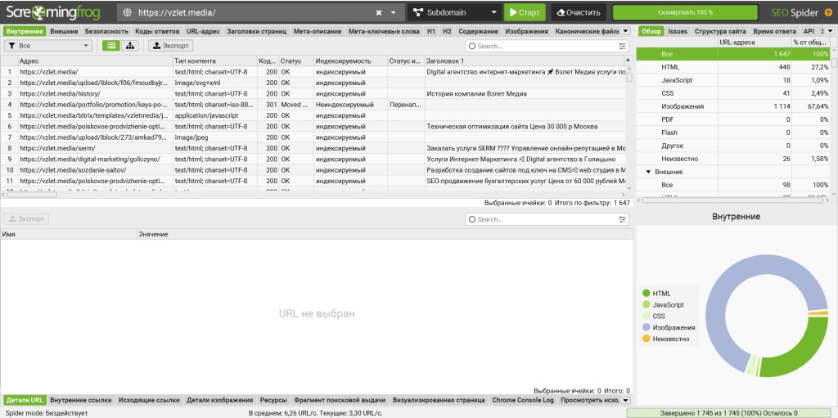Open the Мета-ключевые слова tab

384,32
